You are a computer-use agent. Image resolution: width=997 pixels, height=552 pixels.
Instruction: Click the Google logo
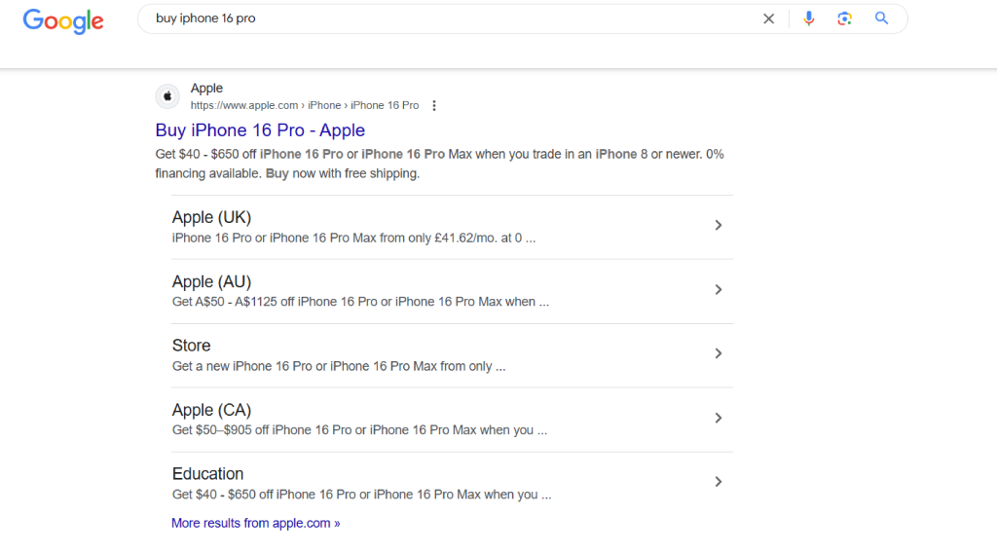pyautogui.click(x=63, y=21)
